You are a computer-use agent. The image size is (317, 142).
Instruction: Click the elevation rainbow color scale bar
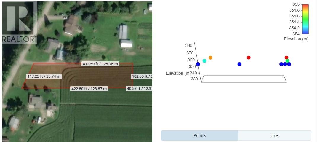(305, 19)
